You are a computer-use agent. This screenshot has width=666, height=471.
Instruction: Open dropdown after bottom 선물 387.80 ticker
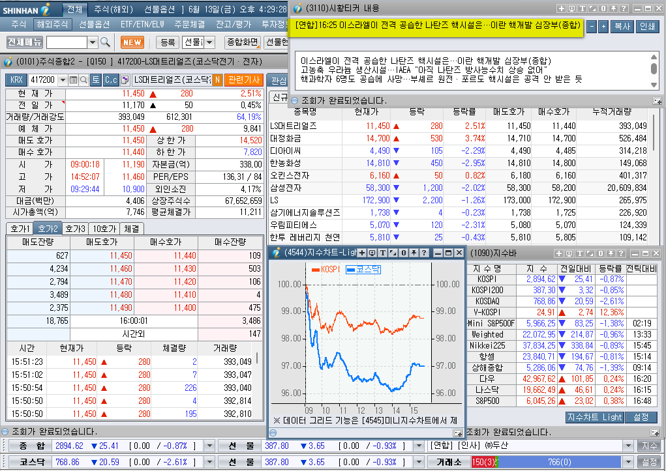point(419,462)
